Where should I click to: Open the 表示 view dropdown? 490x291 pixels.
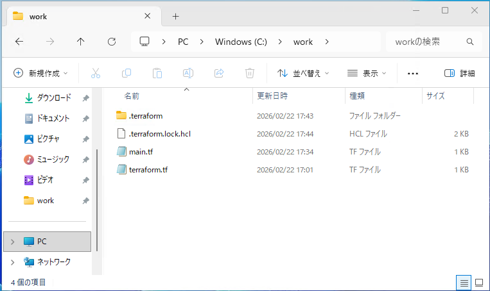coord(367,73)
